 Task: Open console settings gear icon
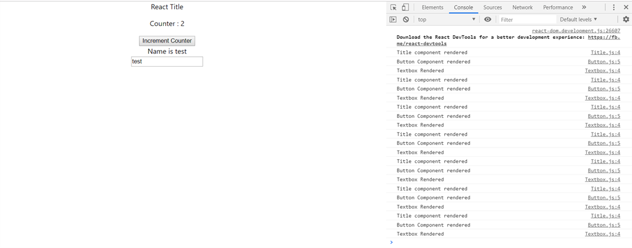pos(626,19)
